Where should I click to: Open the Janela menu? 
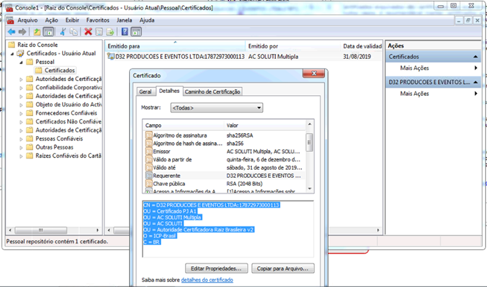point(124,20)
